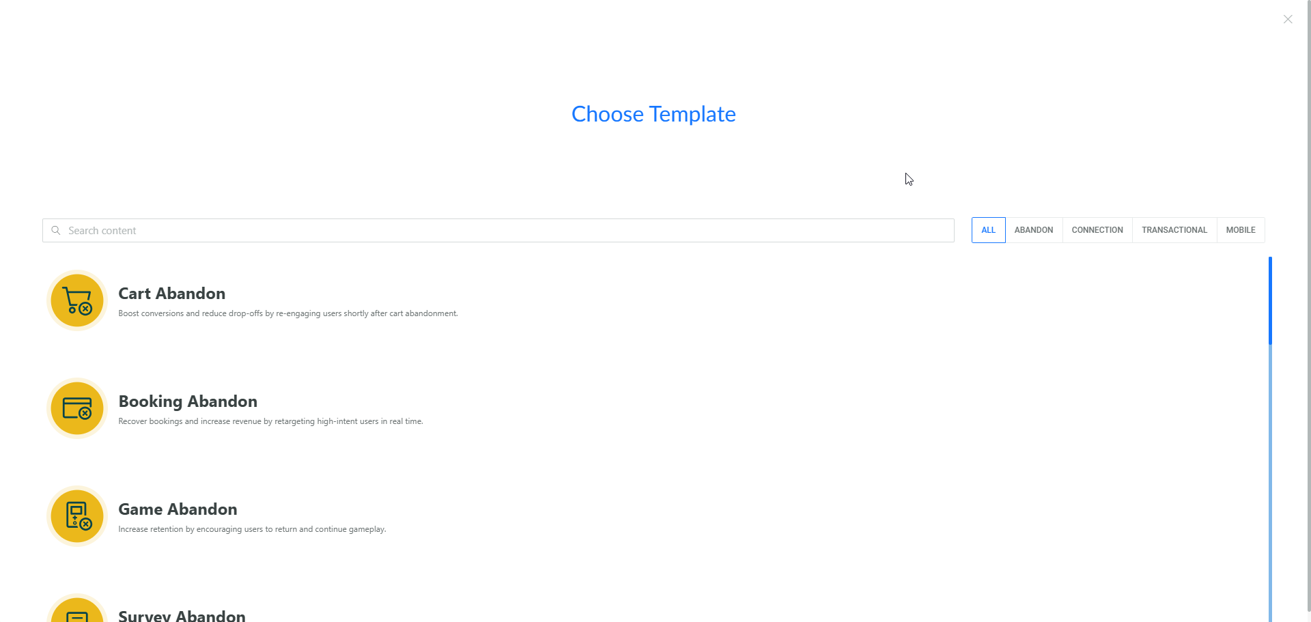Close the Choose Template dialog
Screen dimensions: 1311x622
pos(1288,19)
